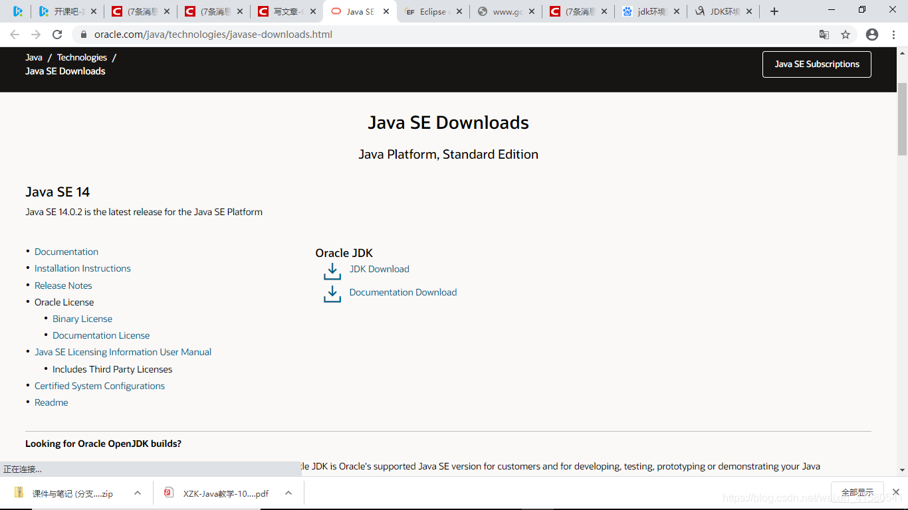Open the Documentation Download link
908x510 pixels.
click(x=403, y=292)
